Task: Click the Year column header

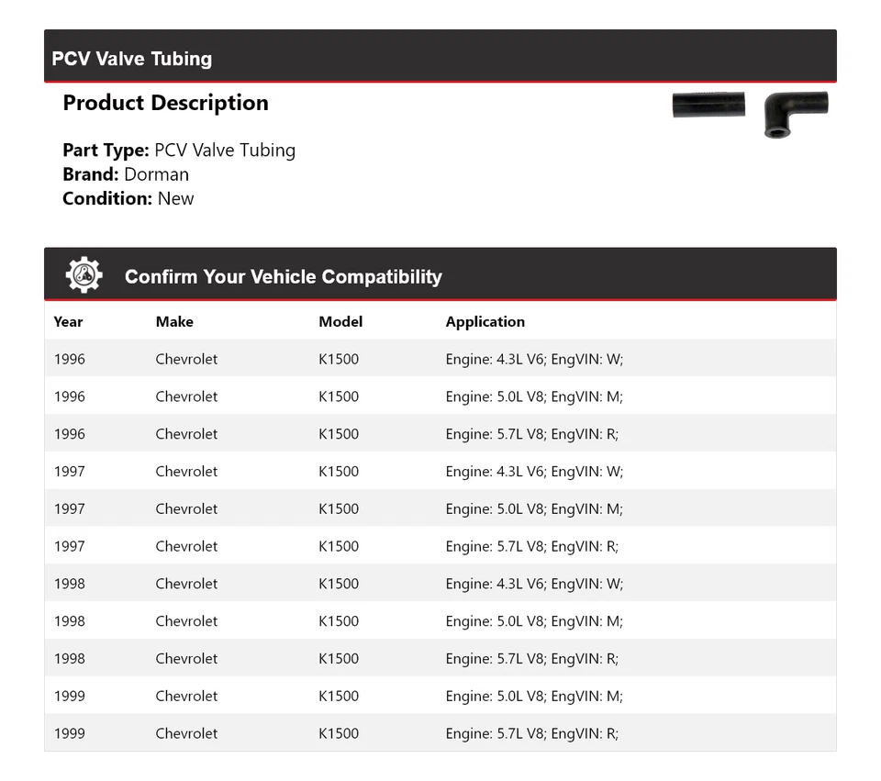Action: click(68, 321)
